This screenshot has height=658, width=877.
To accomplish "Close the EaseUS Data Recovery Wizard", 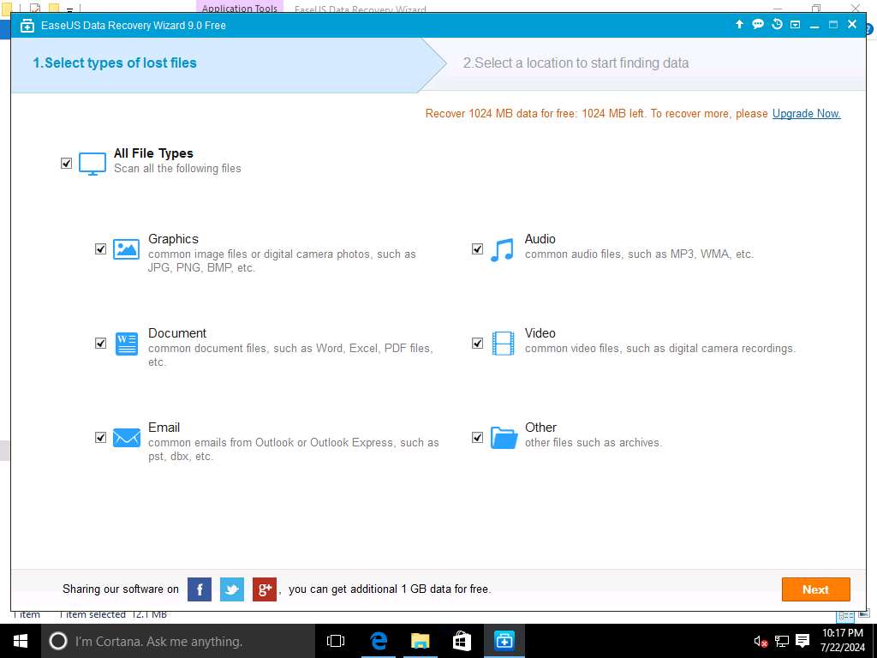I will (x=852, y=24).
